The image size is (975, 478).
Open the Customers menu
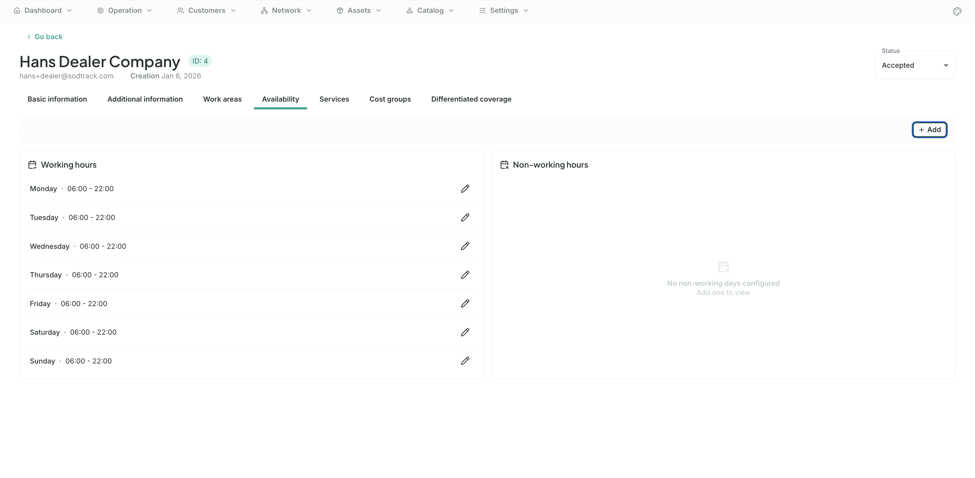[206, 11]
